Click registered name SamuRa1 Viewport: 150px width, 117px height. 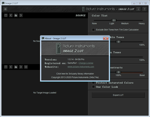pyautogui.click(x=72, y=63)
